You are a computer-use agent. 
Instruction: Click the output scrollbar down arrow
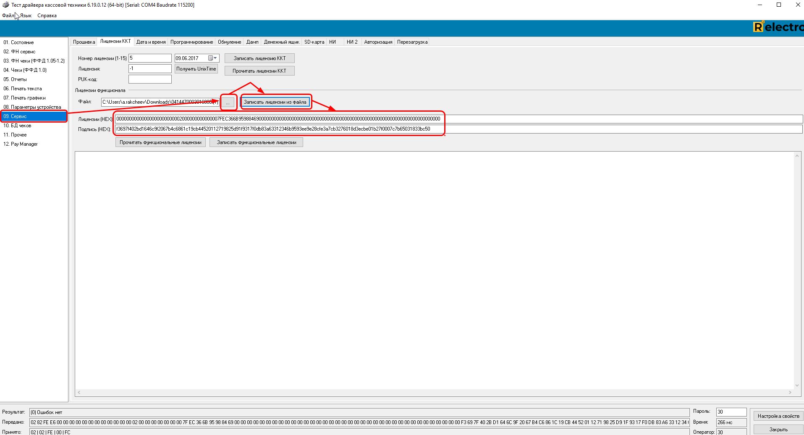pos(796,385)
